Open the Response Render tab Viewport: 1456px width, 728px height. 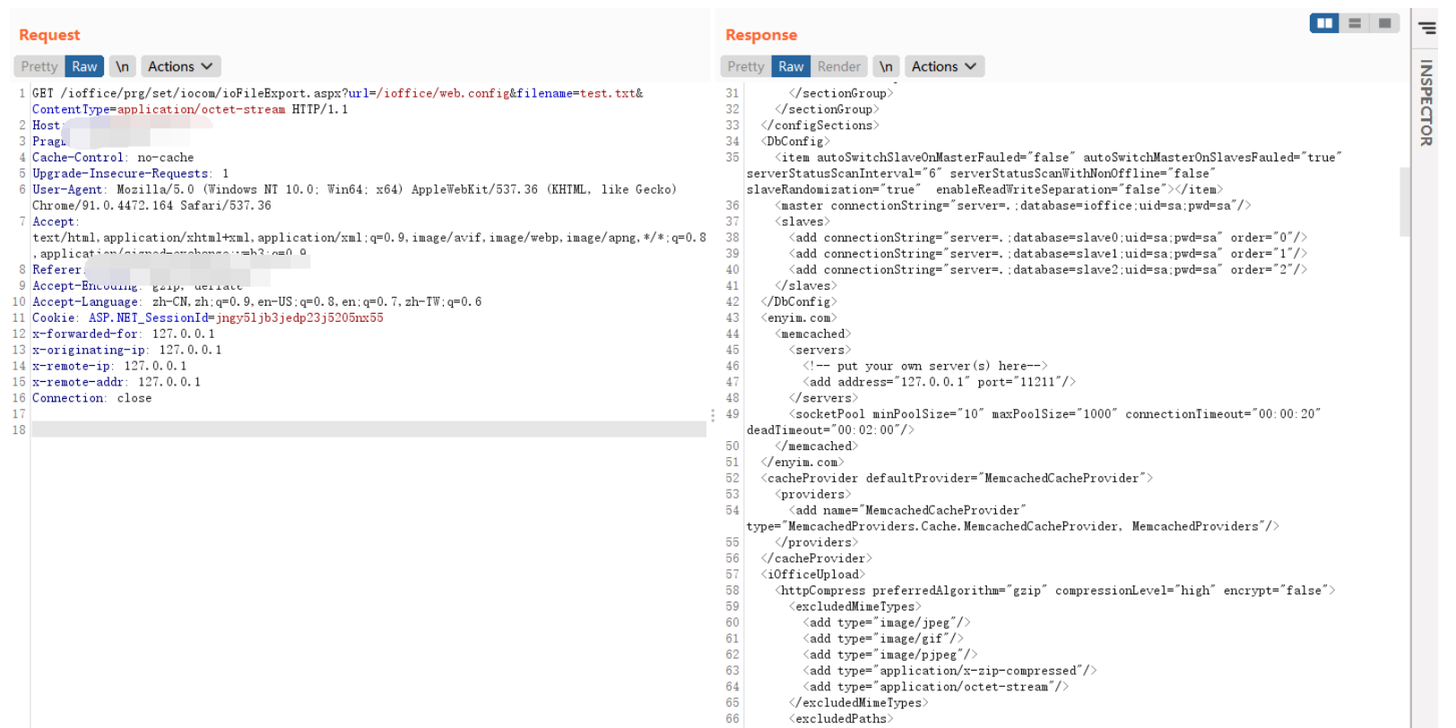pyautogui.click(x=838, y=66)
